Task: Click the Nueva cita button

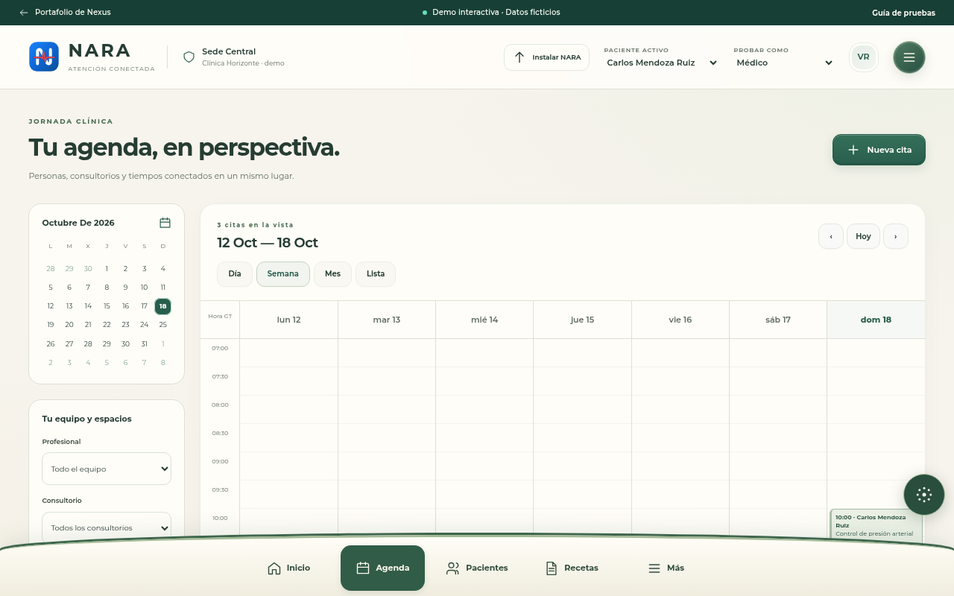Action: tap(879, 150)
